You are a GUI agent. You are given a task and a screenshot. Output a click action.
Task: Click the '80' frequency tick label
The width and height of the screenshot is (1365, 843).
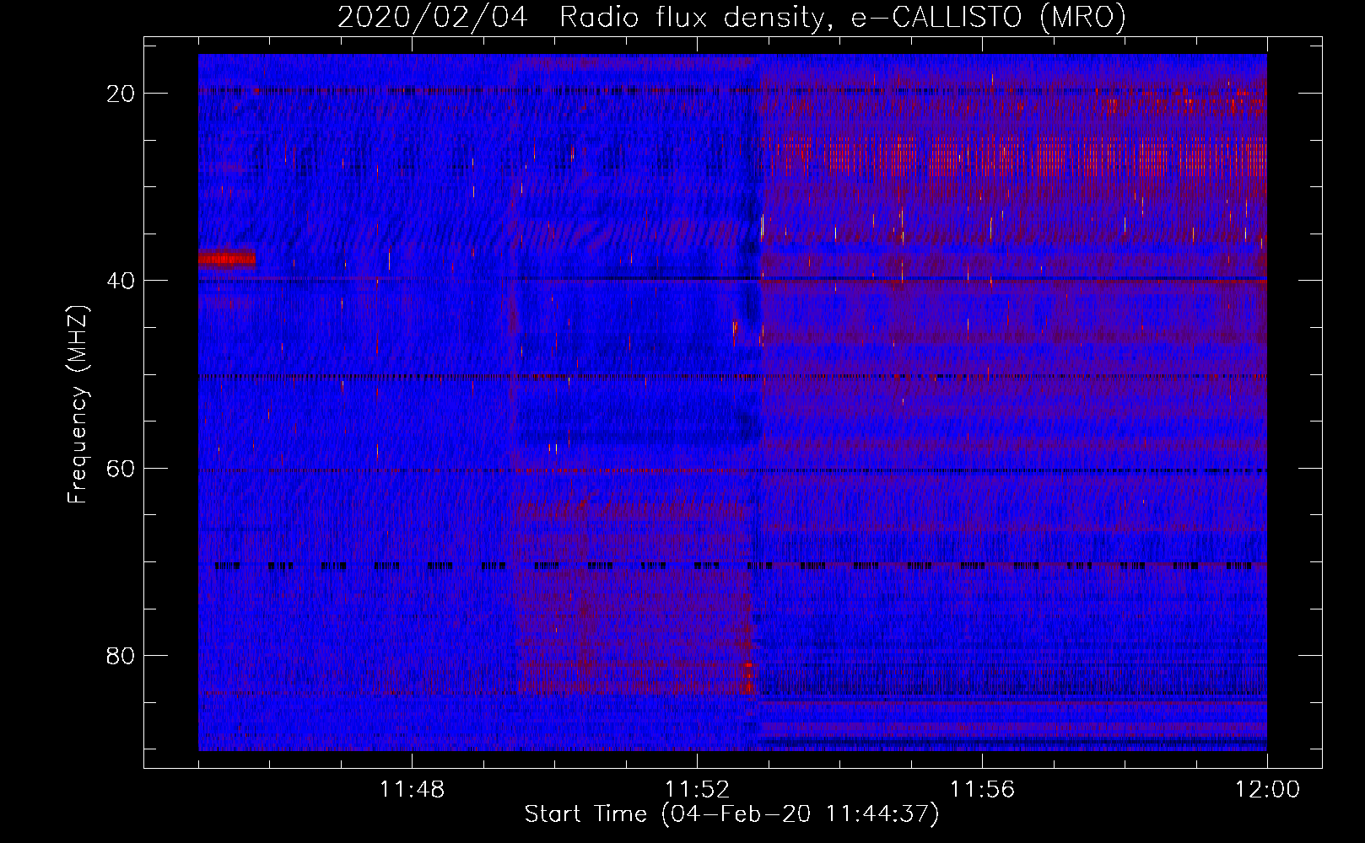121,656
